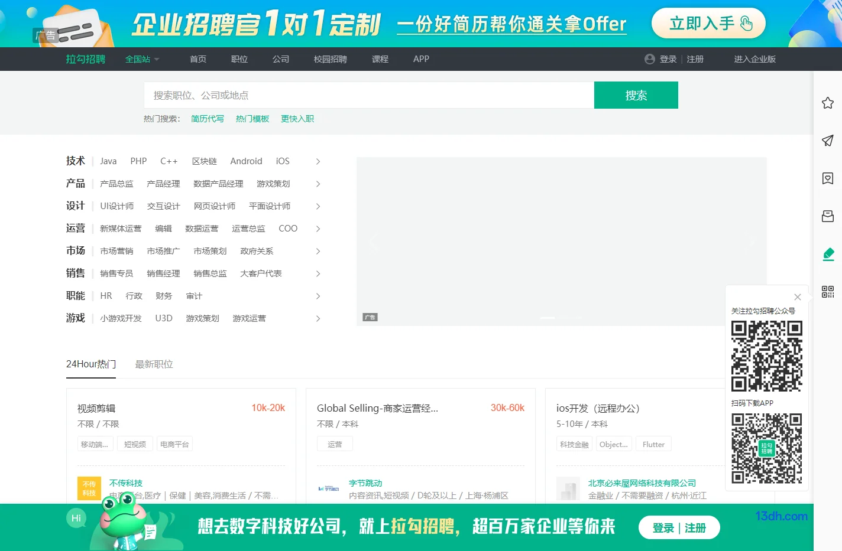Expand the 职能 category arrow
This screenshot has width=842, height=551.
pyautogui.click(x=318, y=296)
